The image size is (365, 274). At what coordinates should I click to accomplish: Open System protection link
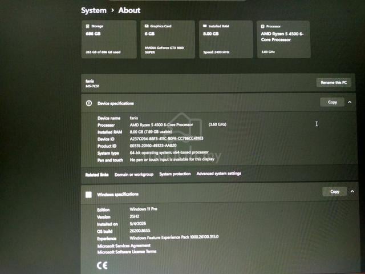(x=175, y=174)
